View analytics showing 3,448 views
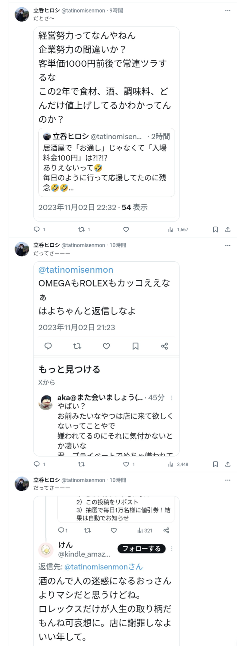Viewport: 237px width, 646px height. [178, 464]
